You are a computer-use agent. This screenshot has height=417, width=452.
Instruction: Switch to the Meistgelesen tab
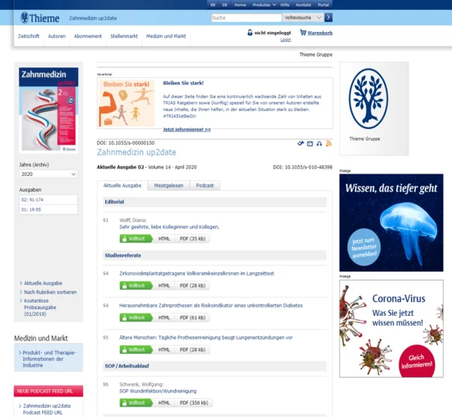click(x=168, y=186)
